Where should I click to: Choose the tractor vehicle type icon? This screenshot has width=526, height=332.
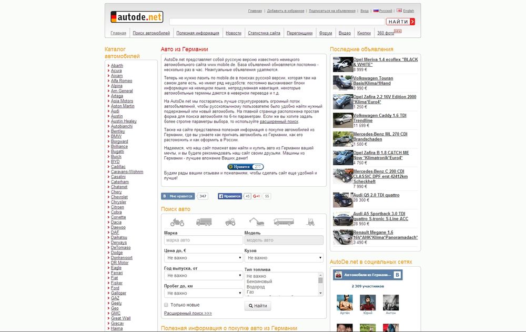coord(230,222)
